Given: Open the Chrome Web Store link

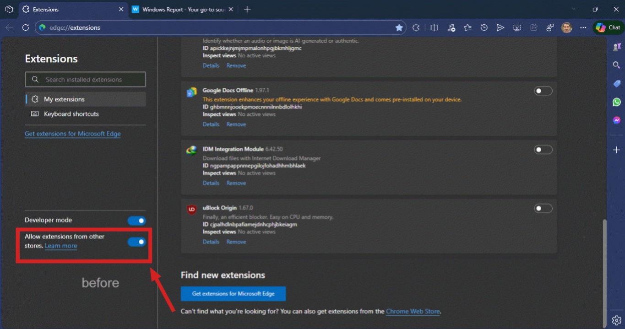Looking at the screenshot, I should [413, 312].
